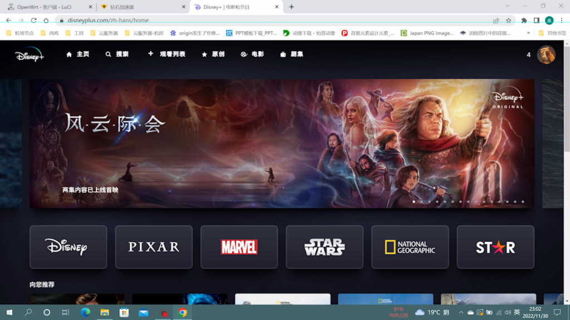Image resolution: width=570 pixels, height=320 pixels.
Task: Reload the Disney+ page
Action: [33, 21]
